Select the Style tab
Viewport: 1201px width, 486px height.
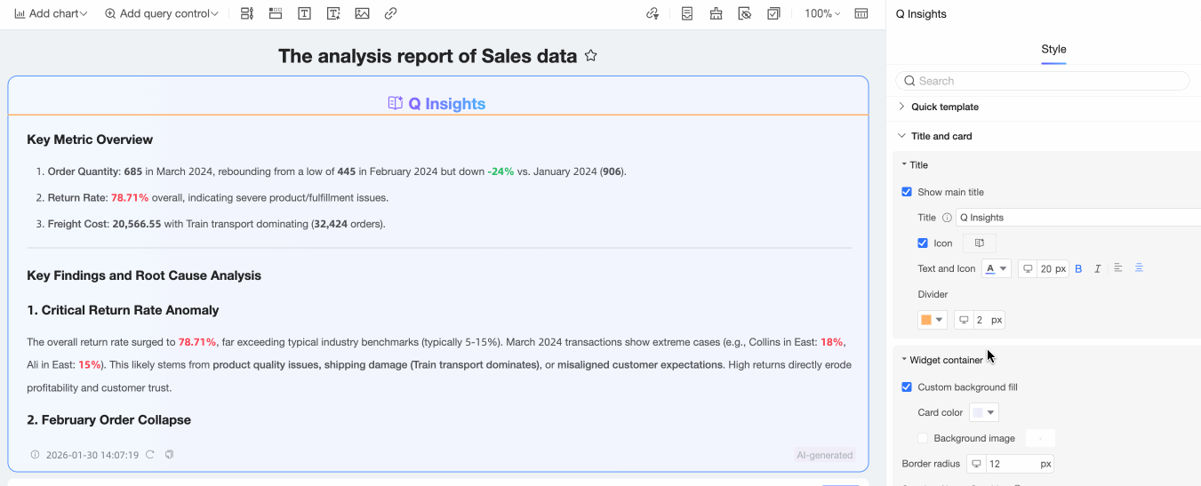click(1053, 49)
